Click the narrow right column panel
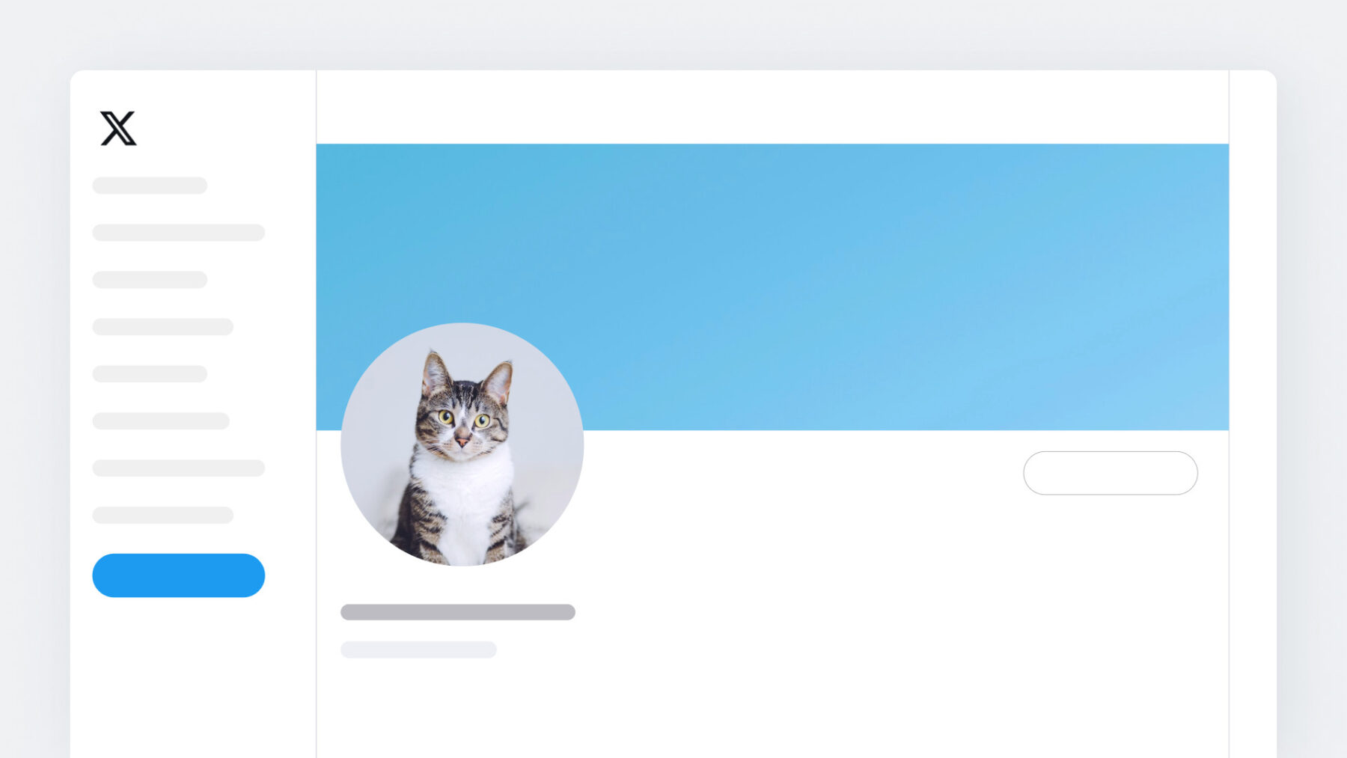Screen dimensions: 1347x758 click(1253, 414)
